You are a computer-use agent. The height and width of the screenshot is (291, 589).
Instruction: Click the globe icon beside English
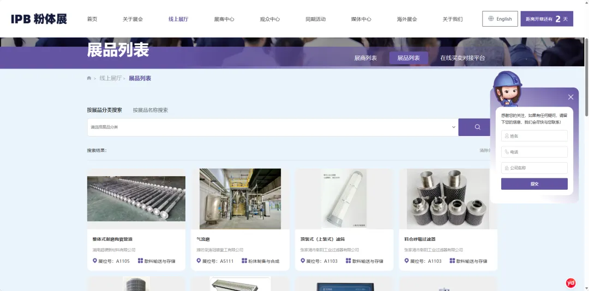[491, 18]
